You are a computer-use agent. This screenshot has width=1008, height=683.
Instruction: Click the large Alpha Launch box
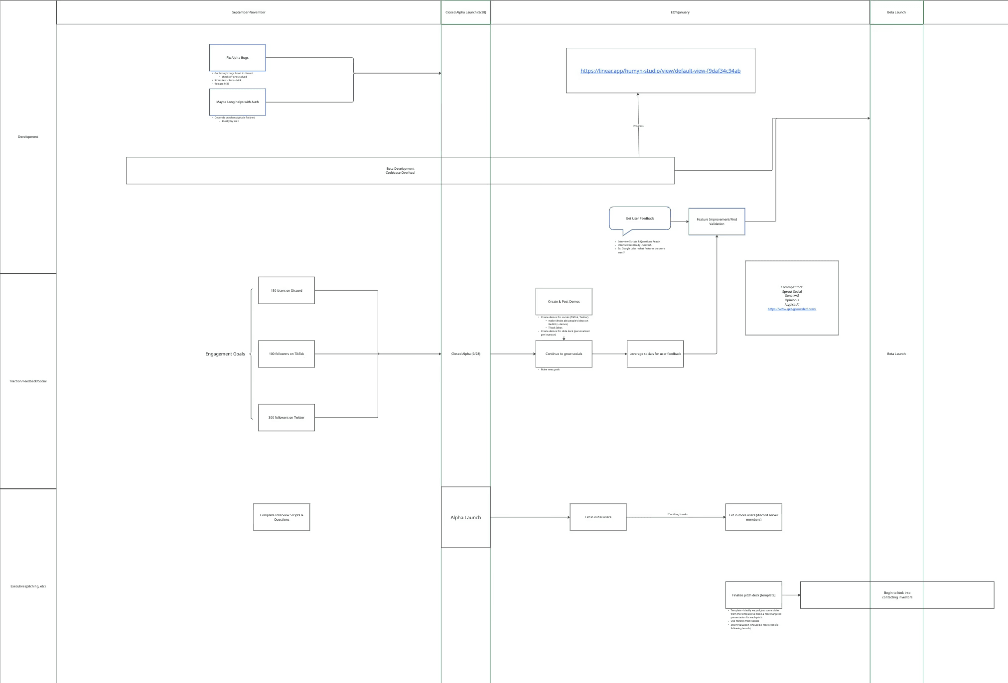(x=465, y=517)
